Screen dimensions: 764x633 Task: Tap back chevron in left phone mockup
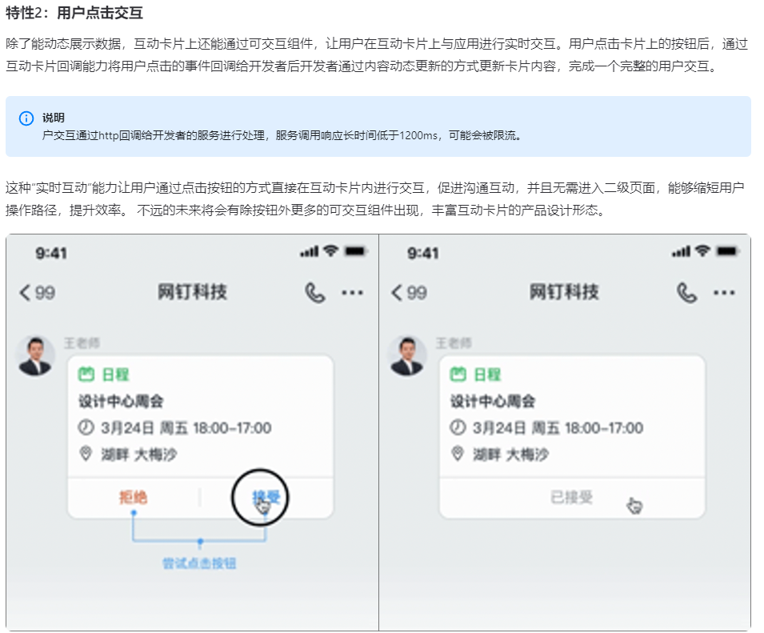(25, 292)
